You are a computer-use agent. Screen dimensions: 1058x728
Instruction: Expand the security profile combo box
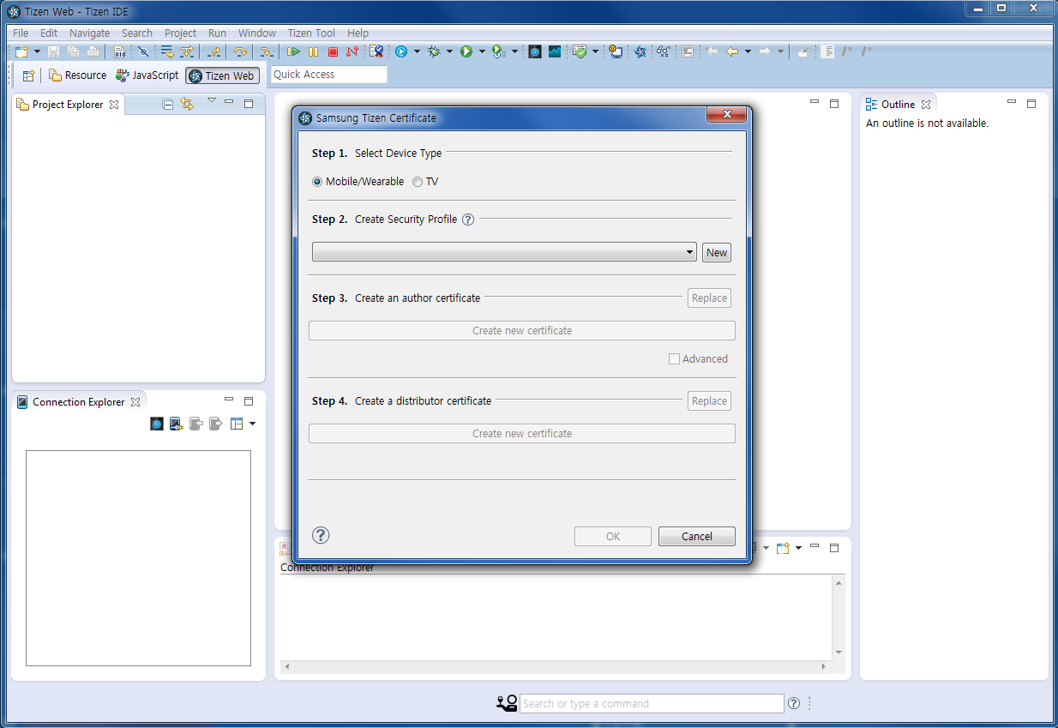coord(689,252)
